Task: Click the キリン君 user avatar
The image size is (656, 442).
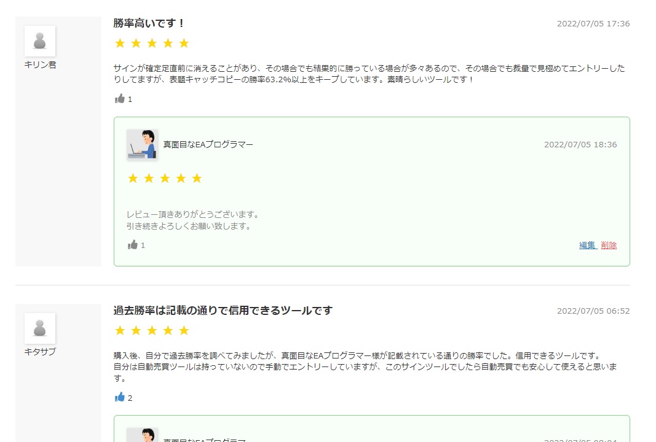Action: tap(40, 41)
